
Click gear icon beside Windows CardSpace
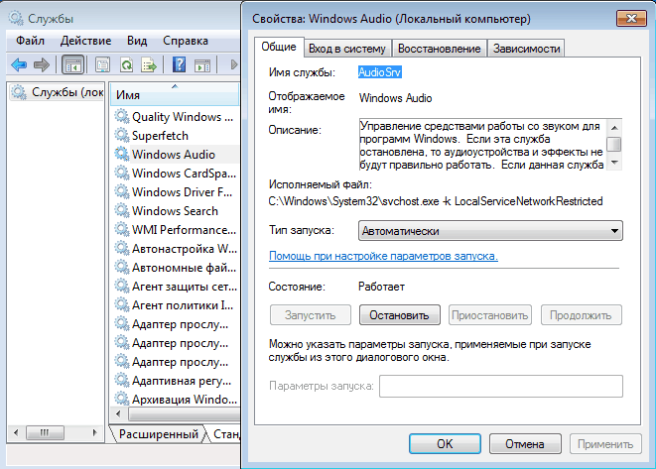(122, 173)
